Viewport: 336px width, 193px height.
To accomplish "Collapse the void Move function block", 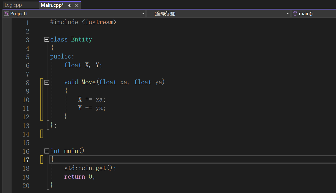I will (47, 82).
